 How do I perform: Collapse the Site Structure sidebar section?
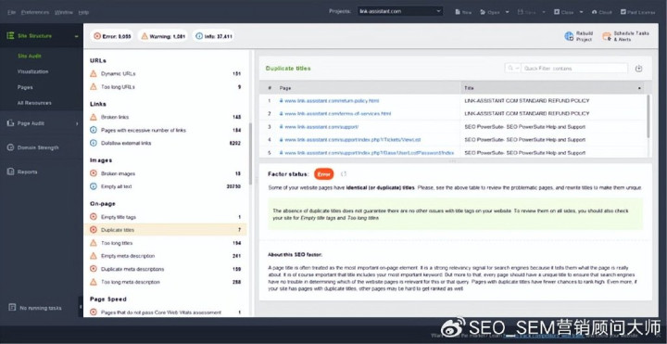point(77,36)
